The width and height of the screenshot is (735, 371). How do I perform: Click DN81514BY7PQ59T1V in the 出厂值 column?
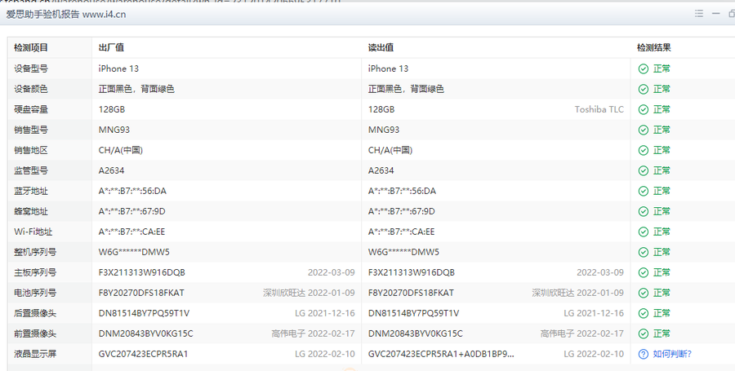click(144, 313)
